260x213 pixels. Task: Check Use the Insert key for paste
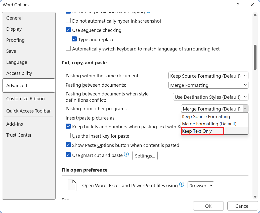click(x=68, y=136)
